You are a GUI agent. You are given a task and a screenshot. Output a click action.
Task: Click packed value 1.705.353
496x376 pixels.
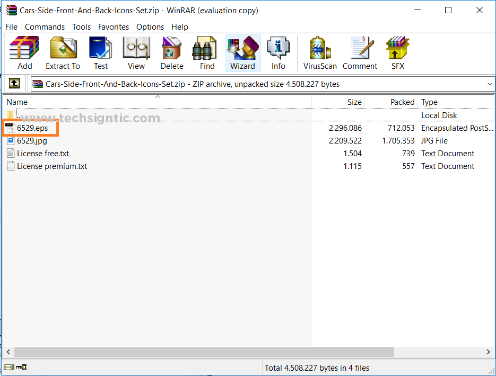(x=398, y=141)
